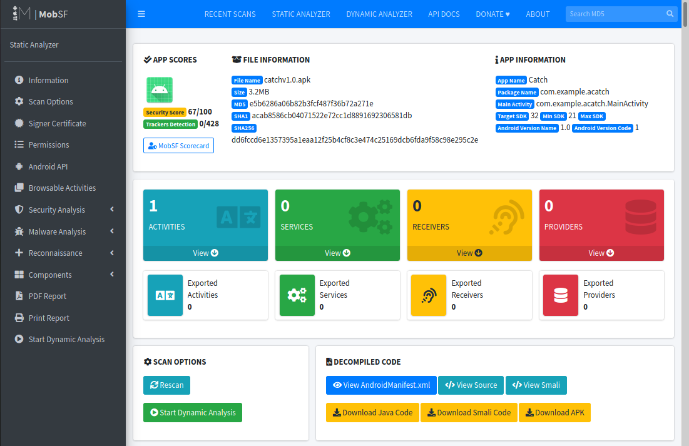Viewport: 689px width, 446px height.
Task: Click the Security Score badge
Action: coord(165,112)
